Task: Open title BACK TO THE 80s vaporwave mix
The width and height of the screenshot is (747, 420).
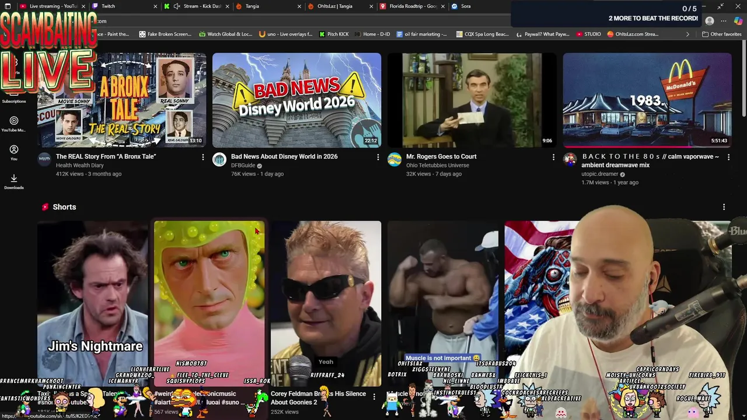Action: [x=650, y=160]
